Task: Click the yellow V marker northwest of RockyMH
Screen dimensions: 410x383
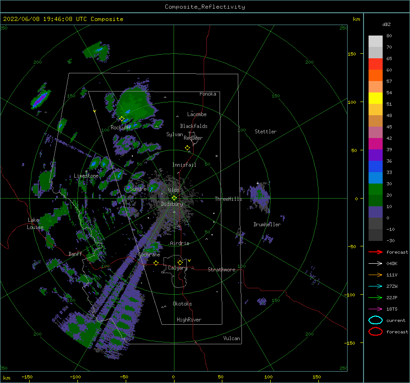Action: 95,111
